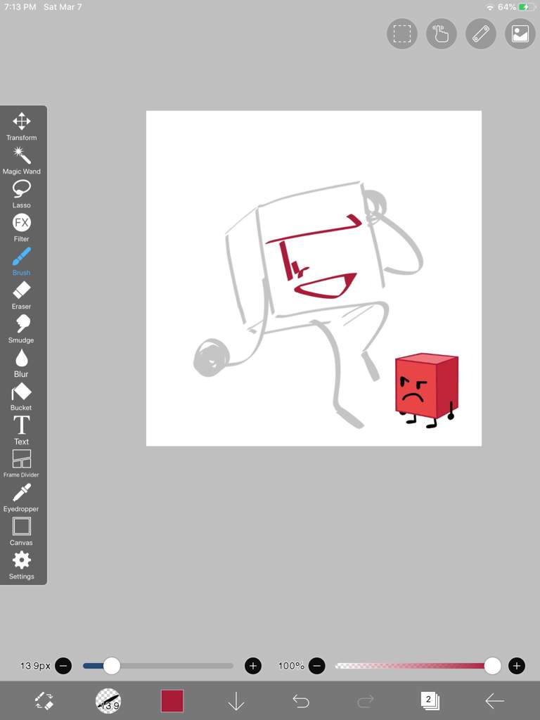Open the layers panel showing 2
Viewport: 540px width, 720px height.
pyautogui.click(x=430, y=701)
